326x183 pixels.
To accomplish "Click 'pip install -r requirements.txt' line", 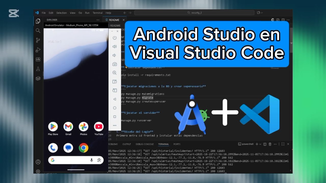I will (x=146, y=75).
